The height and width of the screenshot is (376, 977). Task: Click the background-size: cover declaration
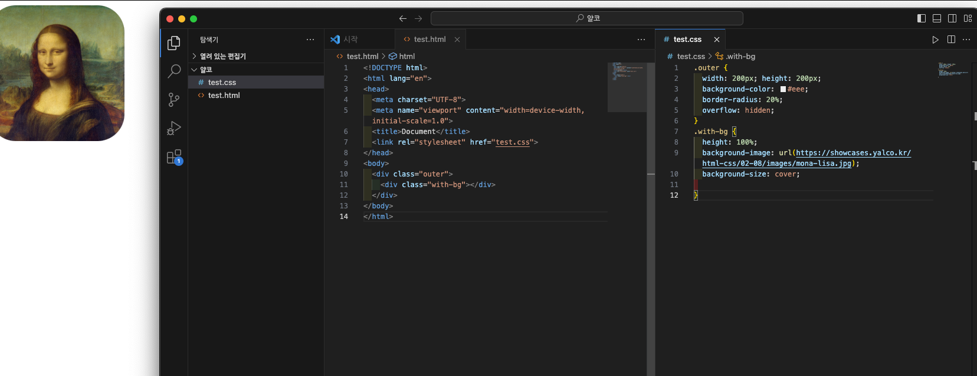click(751, 174)
